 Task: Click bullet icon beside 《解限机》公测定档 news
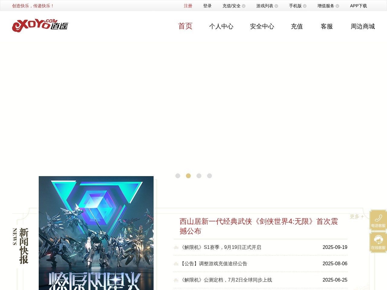(176, 280)
